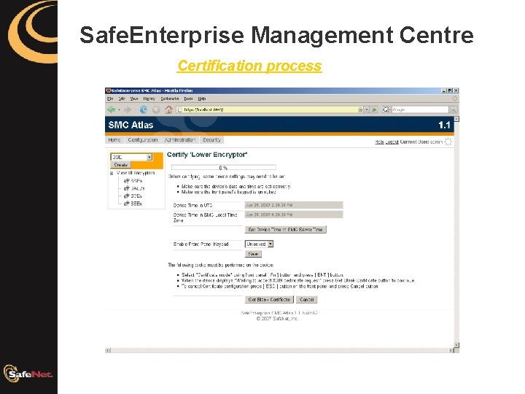525x394 pixels.
Task: Click the Cancel button
Action: (x=307, y=300)
